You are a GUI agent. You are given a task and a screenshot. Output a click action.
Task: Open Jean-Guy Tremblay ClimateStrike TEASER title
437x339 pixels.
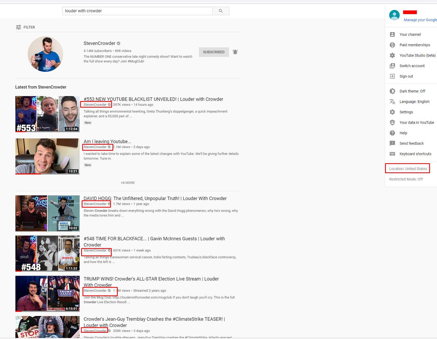(x=154, y=322)
